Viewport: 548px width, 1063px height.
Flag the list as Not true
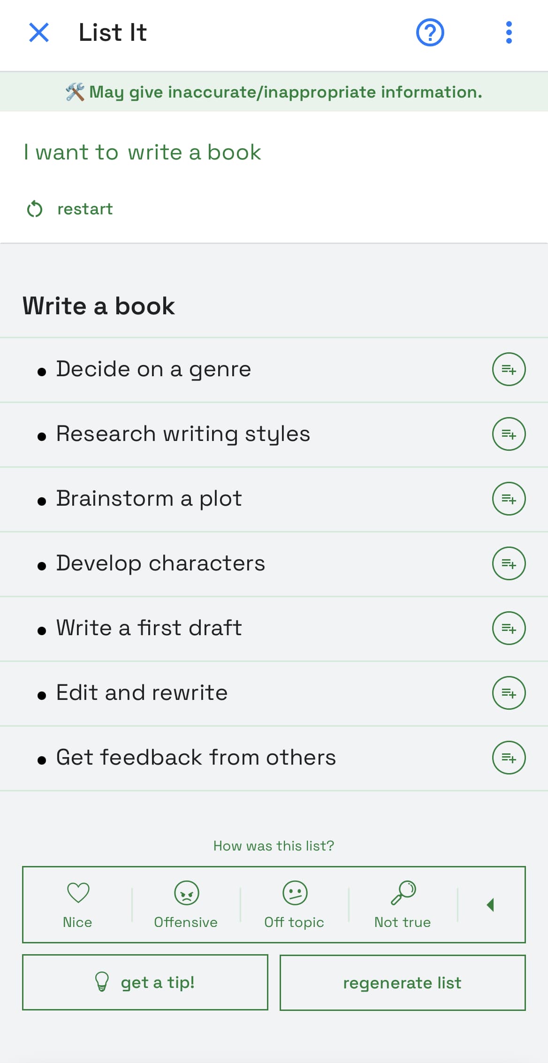[403, 904]
